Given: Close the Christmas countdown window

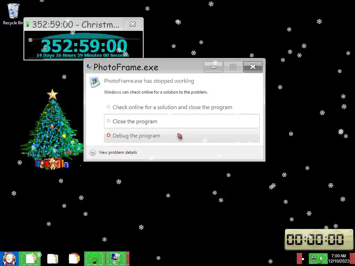Looking at the screenshot, I should pos(133,24).
